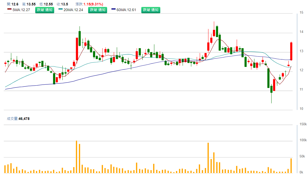This screenshot has width=308, height=176.
Task: Click the red candle peaking above 14.5
Action: click(214, 33)
